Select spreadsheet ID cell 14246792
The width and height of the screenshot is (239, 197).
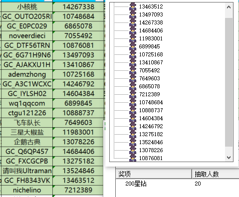[x=78, y=84]
